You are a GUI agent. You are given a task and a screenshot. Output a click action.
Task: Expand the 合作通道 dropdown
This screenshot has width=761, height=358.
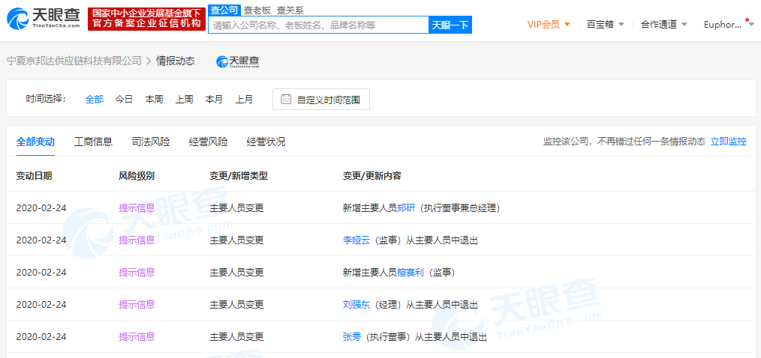pyautogui.click(x=663, y=24)
